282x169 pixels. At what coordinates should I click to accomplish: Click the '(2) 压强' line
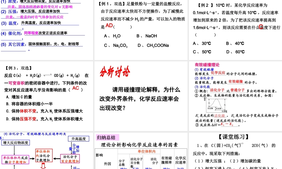pos(34,12)
